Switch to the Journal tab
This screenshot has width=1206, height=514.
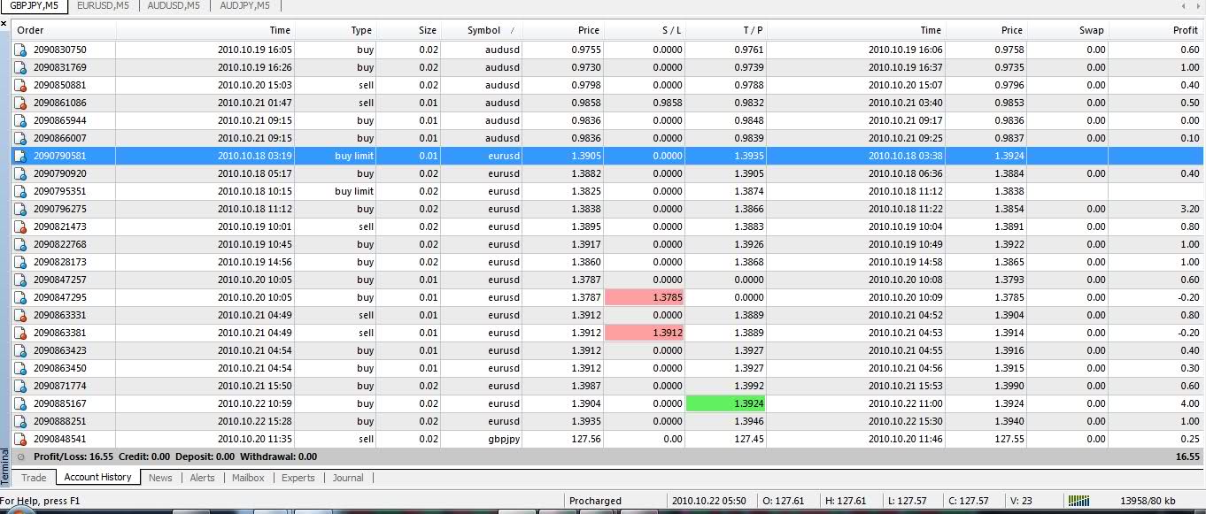point(348,478)
